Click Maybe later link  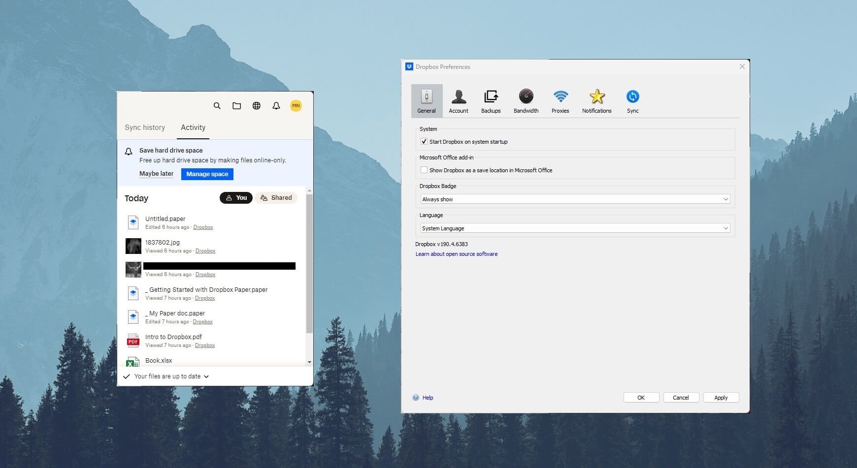tap(156, 174)
